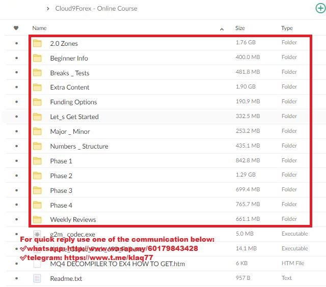The height and width of the screenshot is (287, 326).
Task: Select the Readme.txt file name
Action: [66, 278]
